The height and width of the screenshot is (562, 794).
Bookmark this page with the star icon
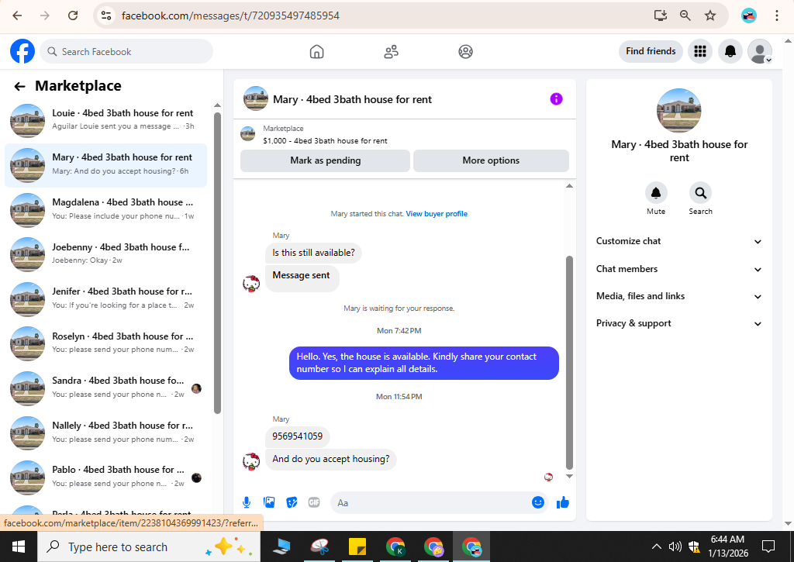tap(710, 16)
